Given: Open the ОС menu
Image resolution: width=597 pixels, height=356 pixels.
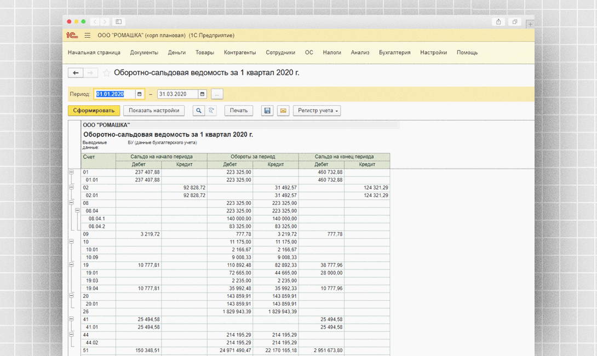Looking at the screenshot, I should click(309, 53).
